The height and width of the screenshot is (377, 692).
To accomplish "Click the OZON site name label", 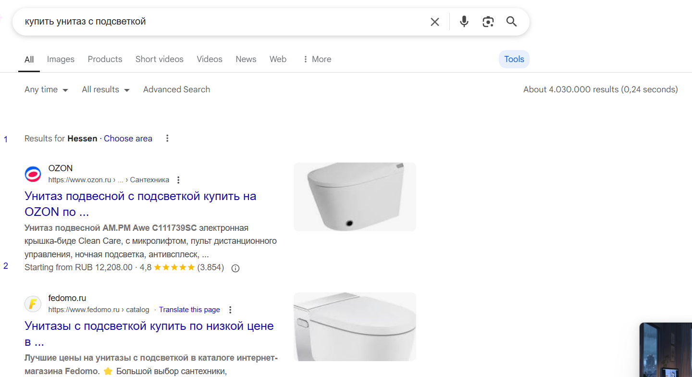I will point(61,168).
